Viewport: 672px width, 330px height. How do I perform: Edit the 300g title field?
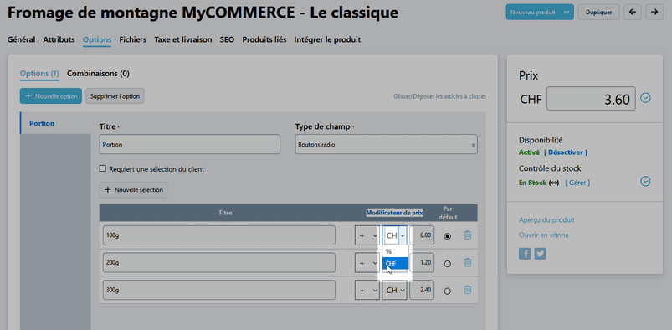219,291
